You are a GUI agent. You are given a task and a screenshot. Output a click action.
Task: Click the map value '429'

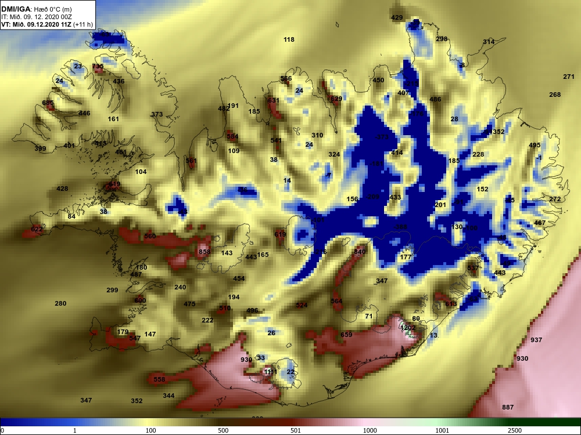point(397,17)
